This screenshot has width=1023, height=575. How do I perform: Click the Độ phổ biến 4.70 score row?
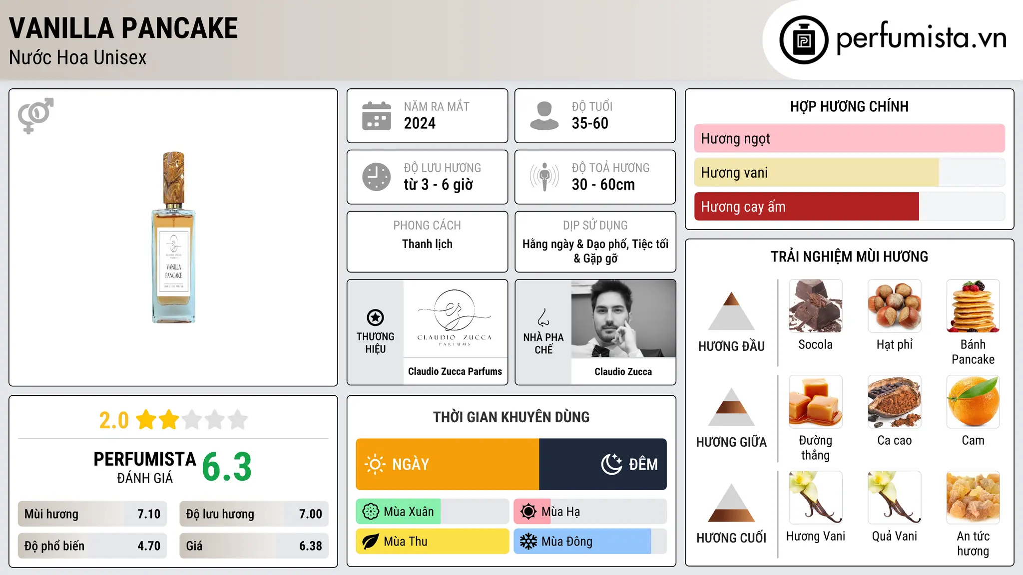click(x=92, y=546)
